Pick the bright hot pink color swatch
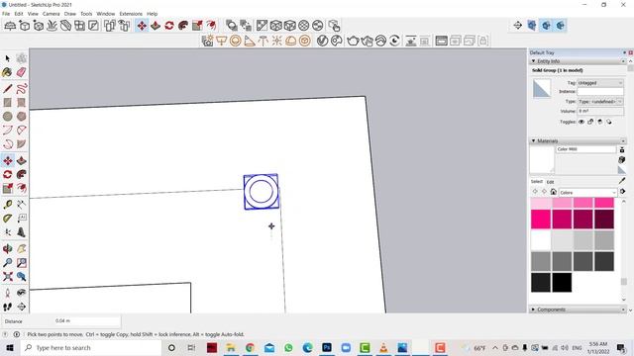 coord(541,220)
